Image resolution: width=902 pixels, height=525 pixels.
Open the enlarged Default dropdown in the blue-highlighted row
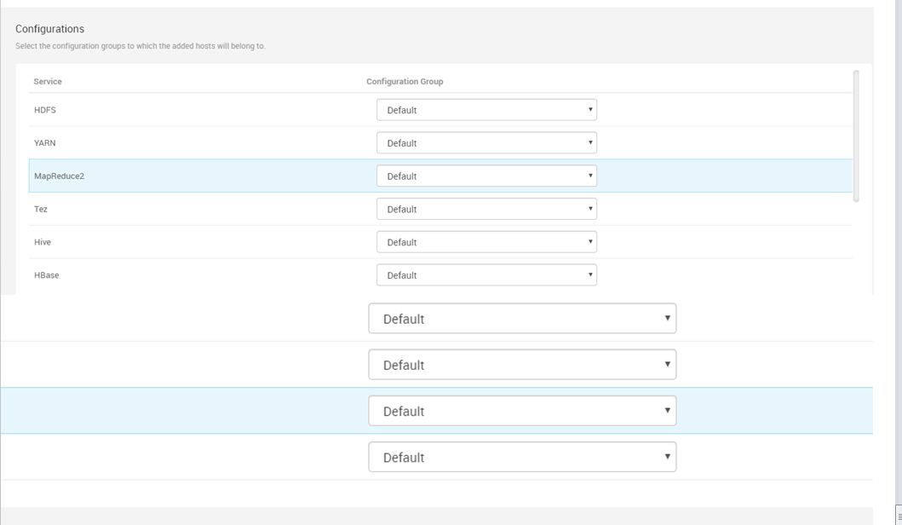(x=522, y=411)
